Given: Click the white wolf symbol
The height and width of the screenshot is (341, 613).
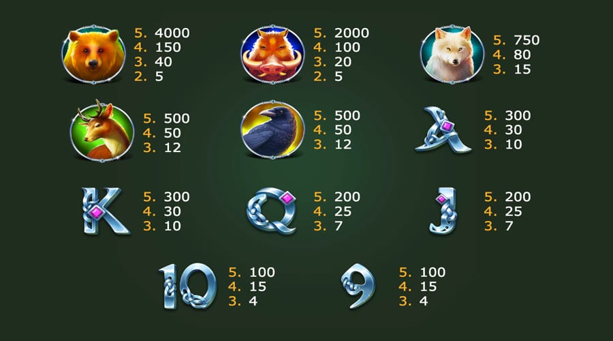Looking at the screenshot, I should tap(452, 54).
